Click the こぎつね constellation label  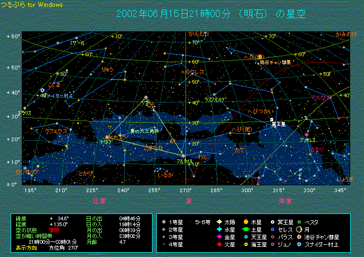[x=153, y=148]
